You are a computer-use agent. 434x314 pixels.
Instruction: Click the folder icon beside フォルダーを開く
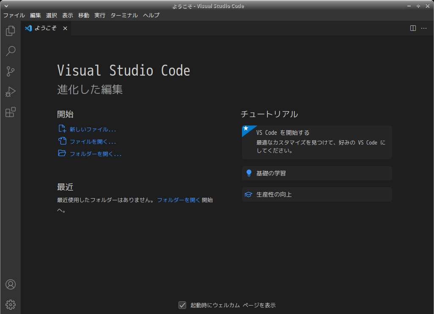pos(62,153)
